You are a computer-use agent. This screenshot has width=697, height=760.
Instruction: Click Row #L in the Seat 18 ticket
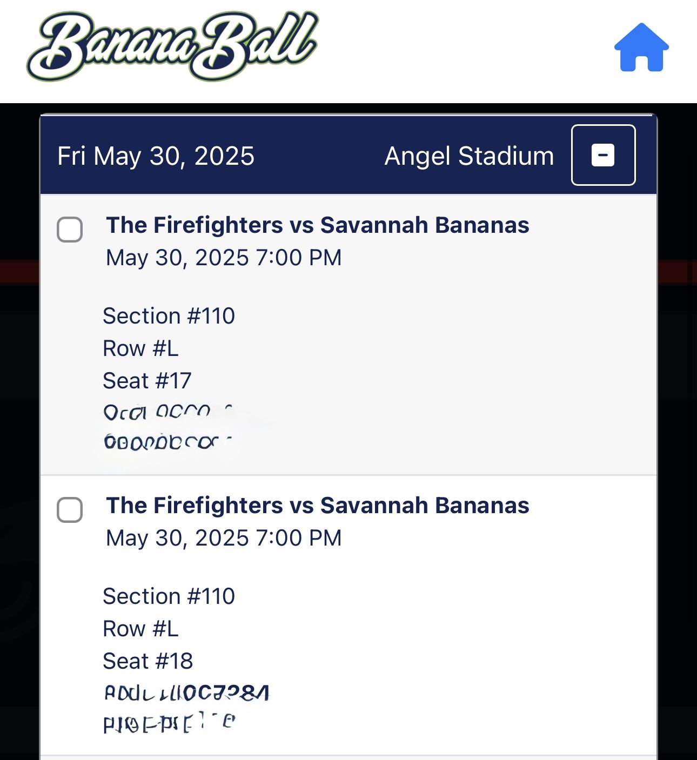pos(140,629)
